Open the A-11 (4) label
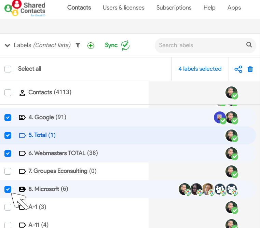Viewport: 260px width, 228px height. pyautogui.click(x=39, y=225)
